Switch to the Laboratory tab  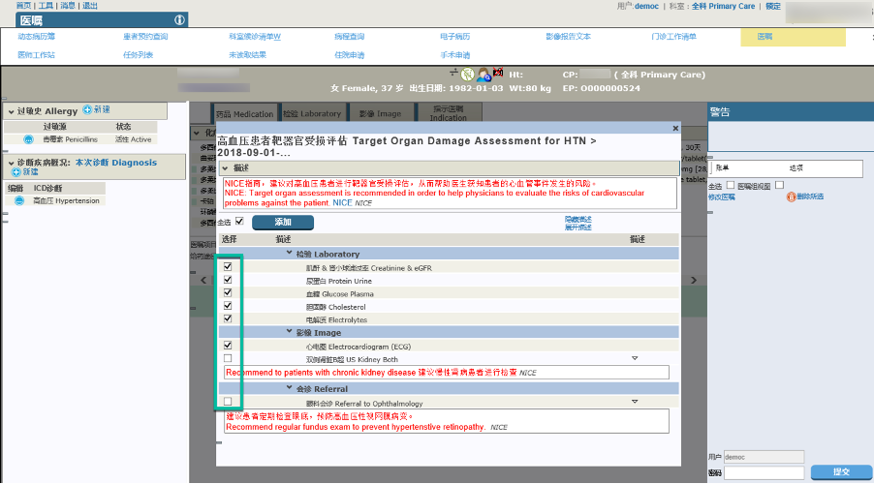tap(312, 113)
